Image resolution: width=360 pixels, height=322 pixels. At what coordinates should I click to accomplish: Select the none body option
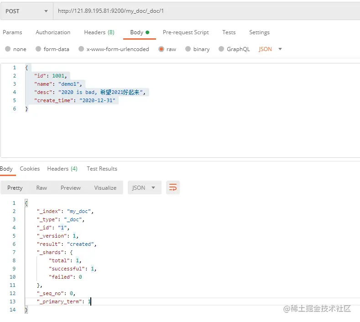(x=8, y=49)
